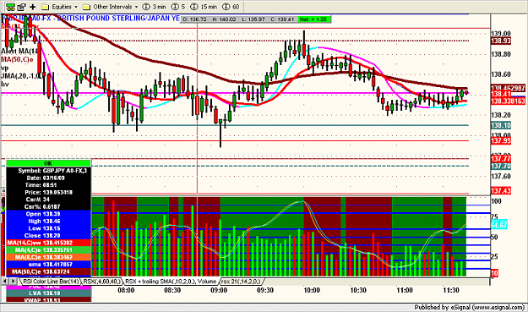
Task: Click the MA(50,C)e 138.63724 row
Action: point(48,271)
